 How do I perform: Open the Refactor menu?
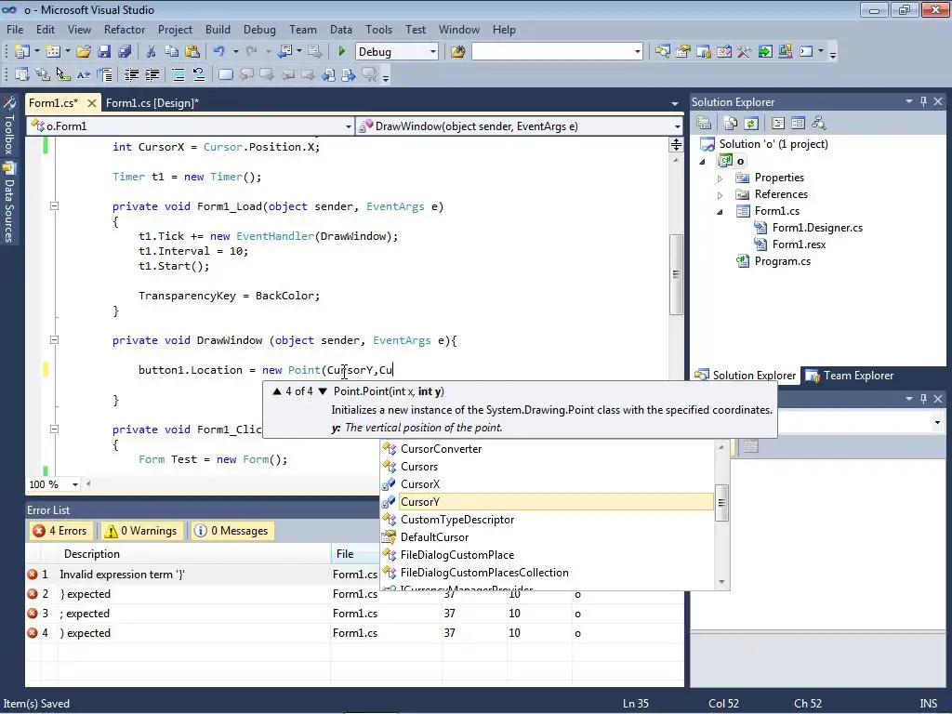125,29
